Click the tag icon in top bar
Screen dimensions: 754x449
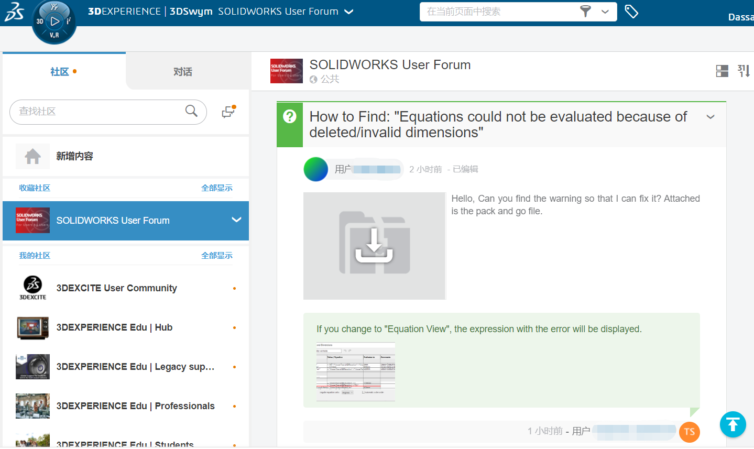(x=631, y=12)
